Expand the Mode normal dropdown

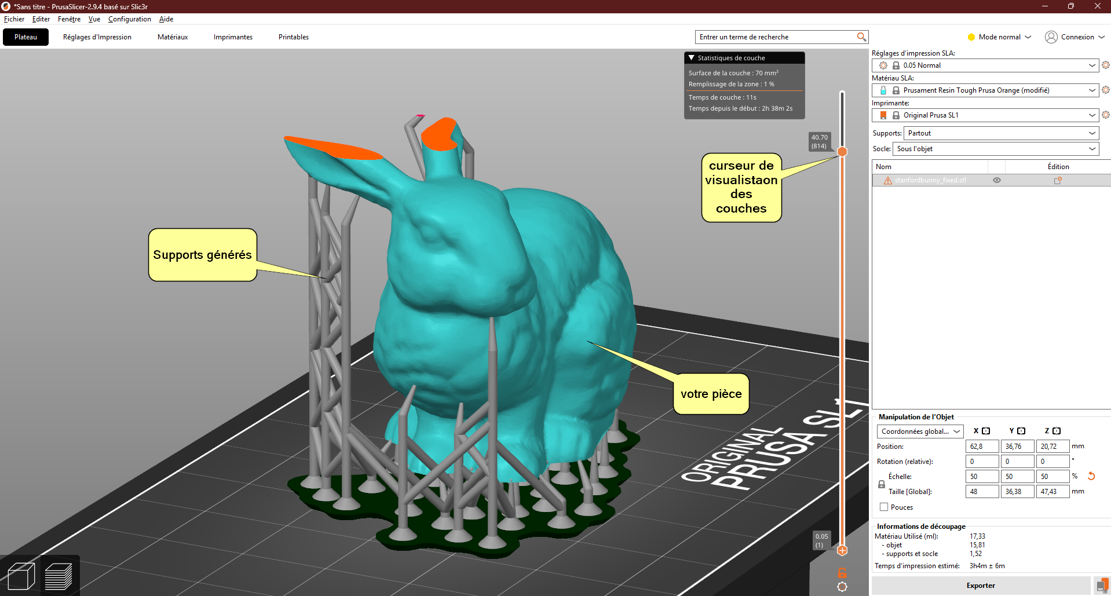[1000, 37]
